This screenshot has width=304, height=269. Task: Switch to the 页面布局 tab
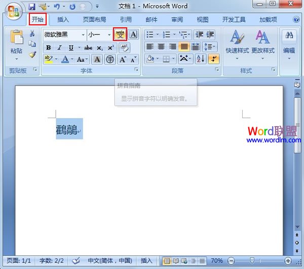tap(95, 20)
